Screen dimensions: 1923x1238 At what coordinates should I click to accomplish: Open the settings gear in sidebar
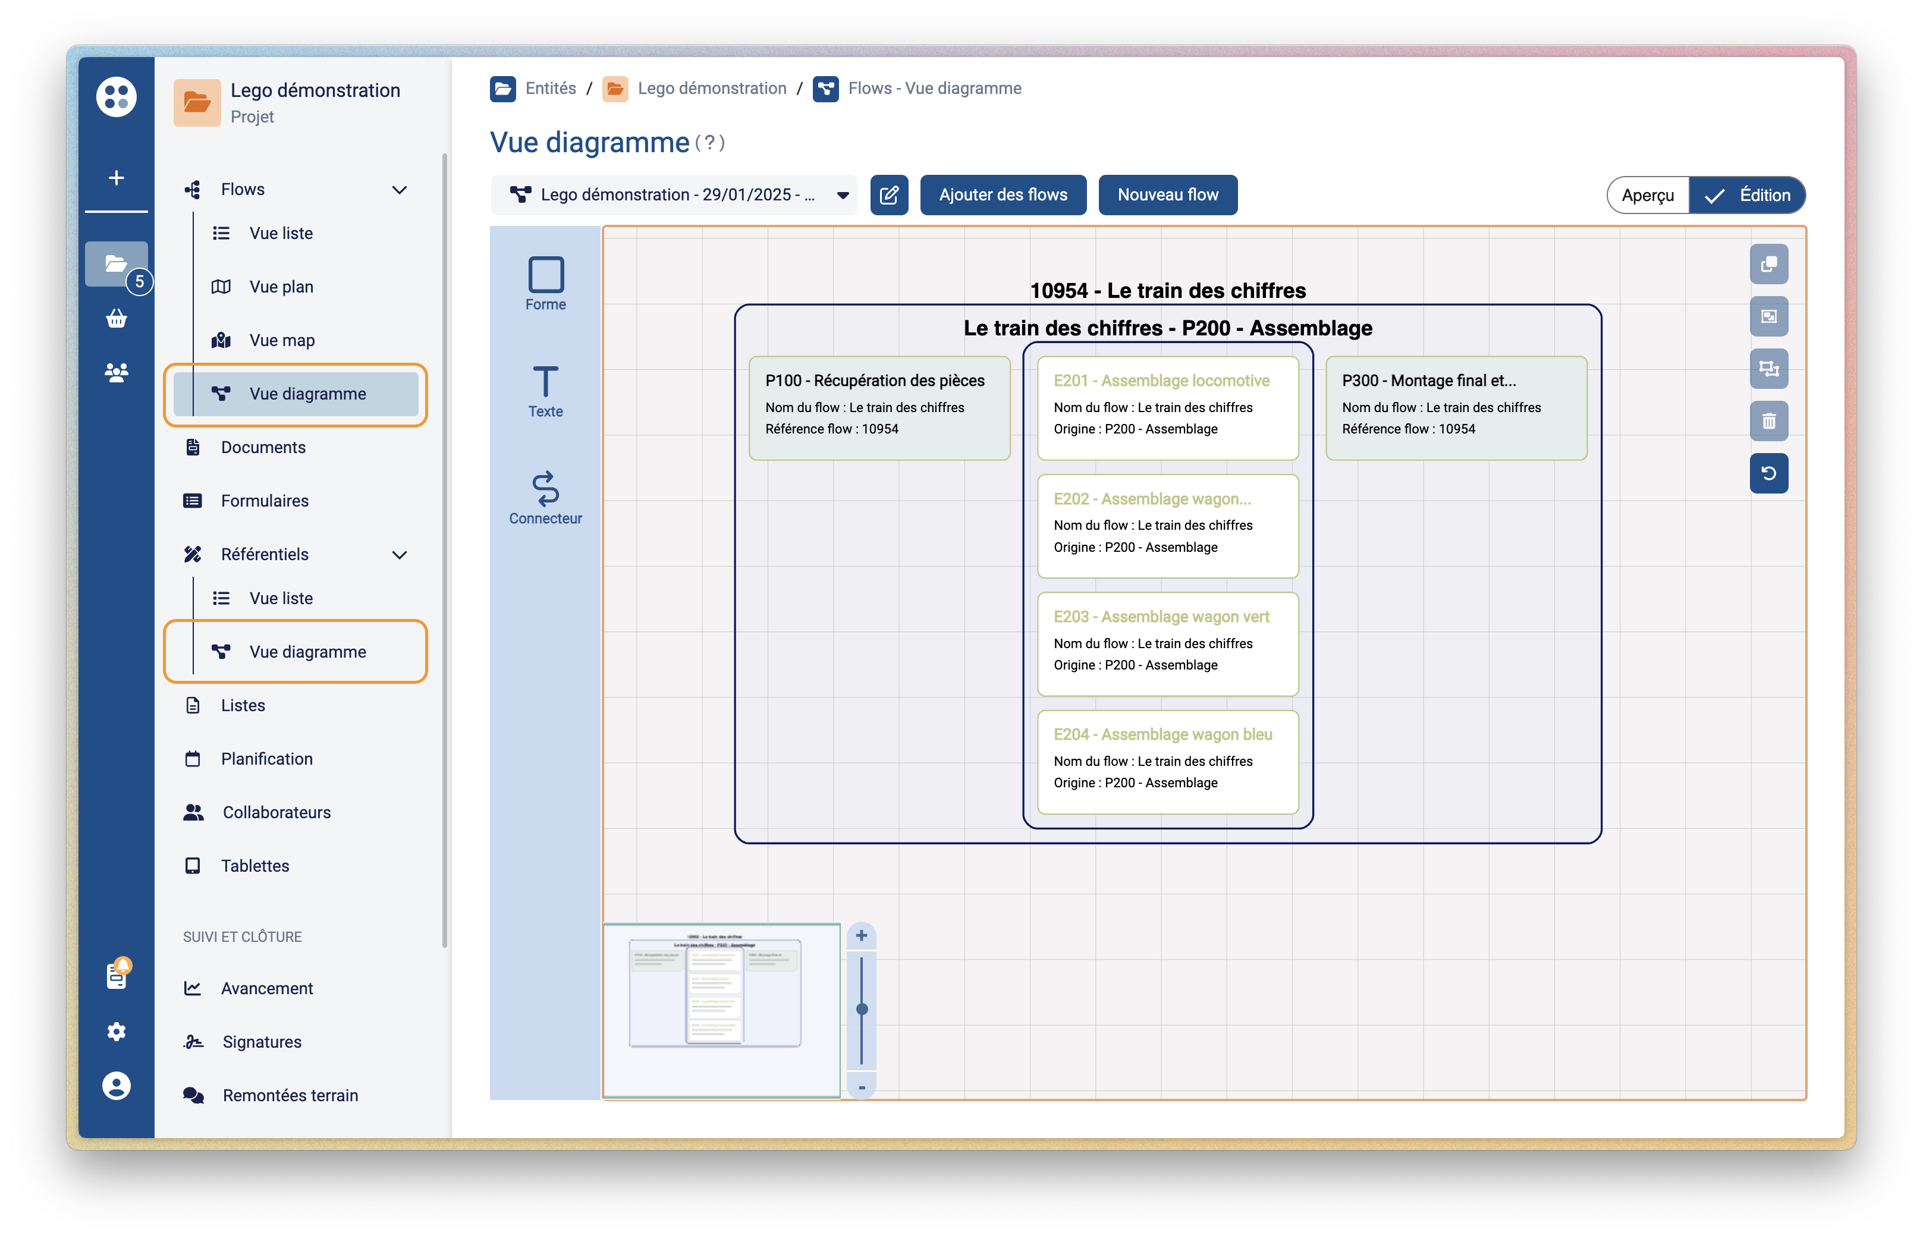tap(117, 1032)
